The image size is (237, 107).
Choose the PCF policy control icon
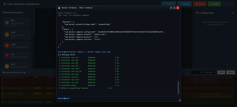[7, 55]
